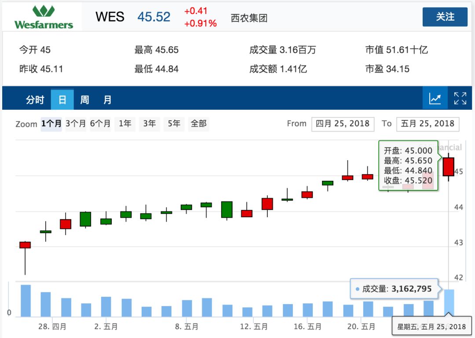
Task: Click the Wesfarmers logo
Action: (44, 17)
